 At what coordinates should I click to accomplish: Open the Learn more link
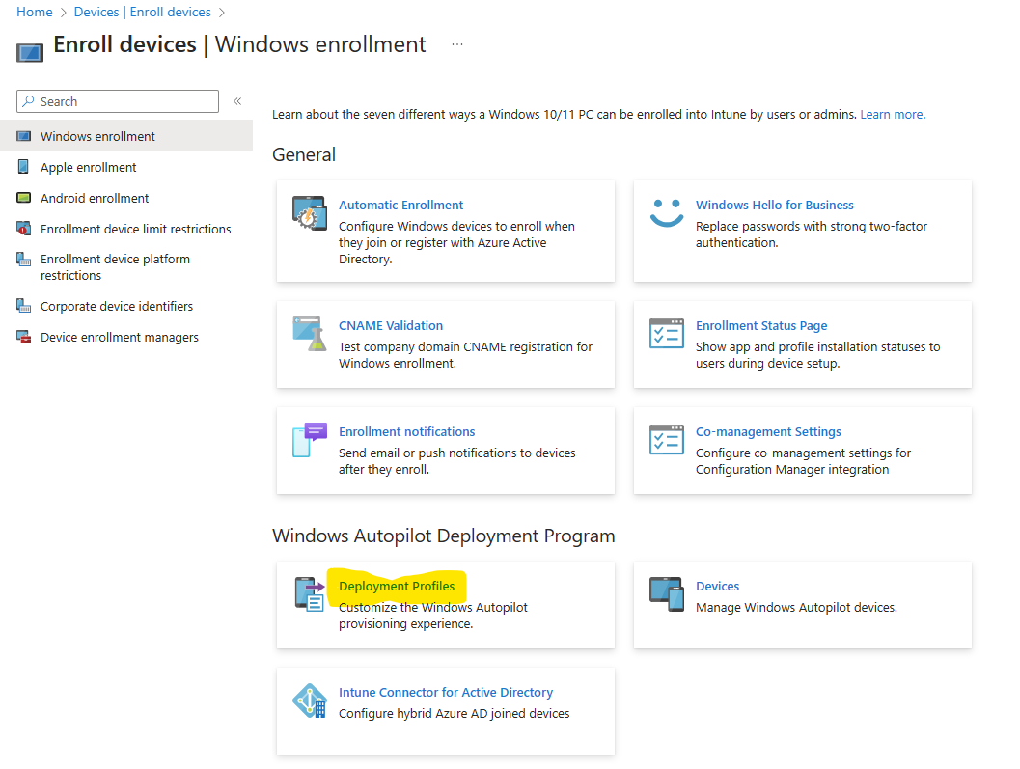tap(893, 115)
